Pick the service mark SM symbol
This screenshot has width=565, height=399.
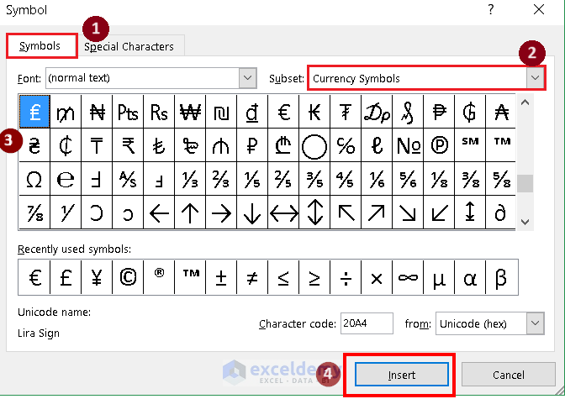(470, 144)
